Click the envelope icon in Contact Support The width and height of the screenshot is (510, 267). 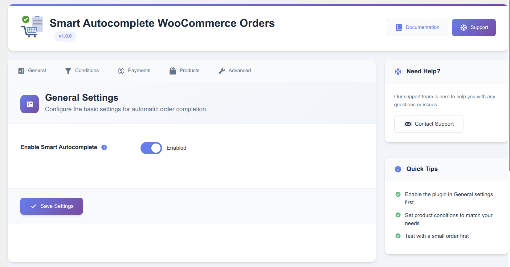point(408,124)
